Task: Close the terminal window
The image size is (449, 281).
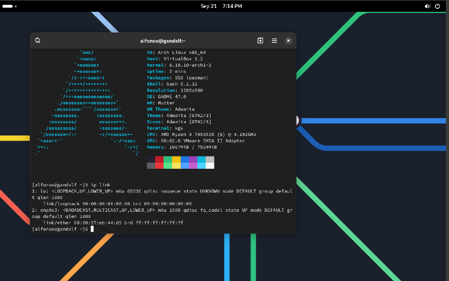Action: [x=288, y=41]
